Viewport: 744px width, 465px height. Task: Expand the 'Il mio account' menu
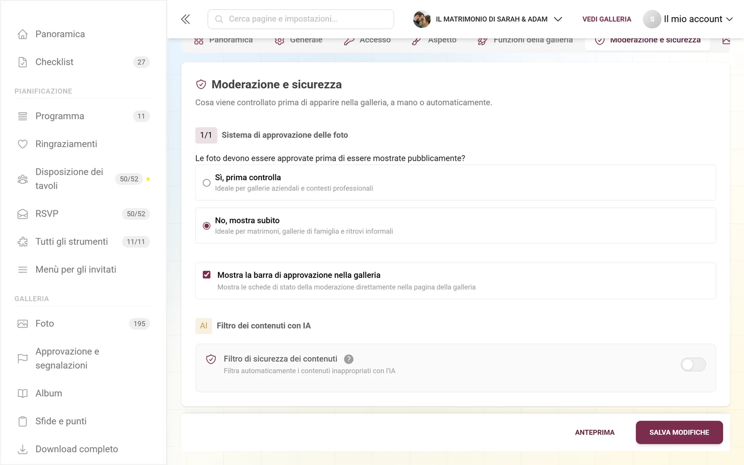pos(688,19)
